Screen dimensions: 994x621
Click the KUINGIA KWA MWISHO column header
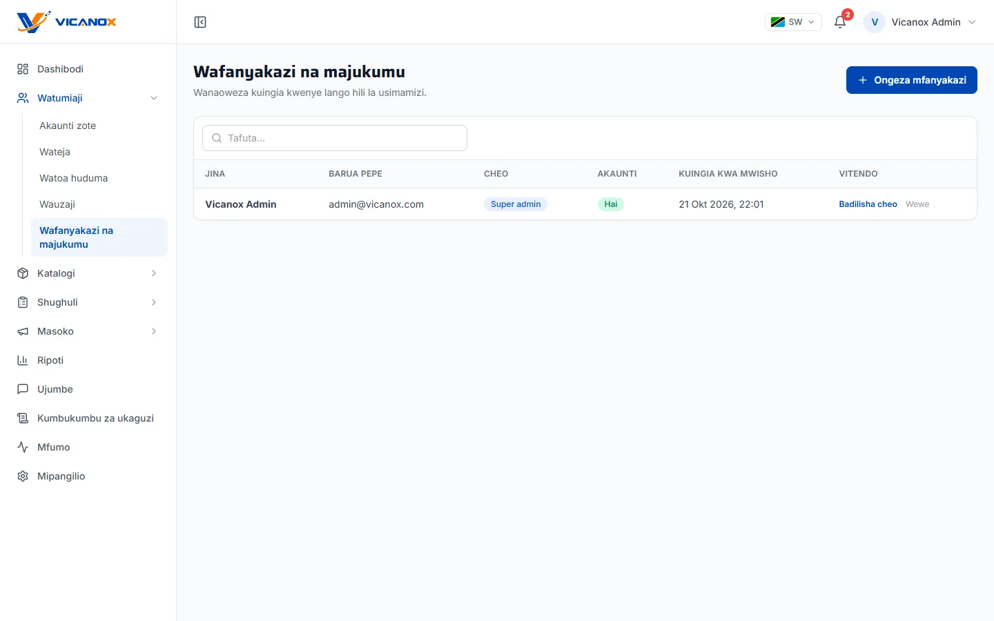[728, 174]
